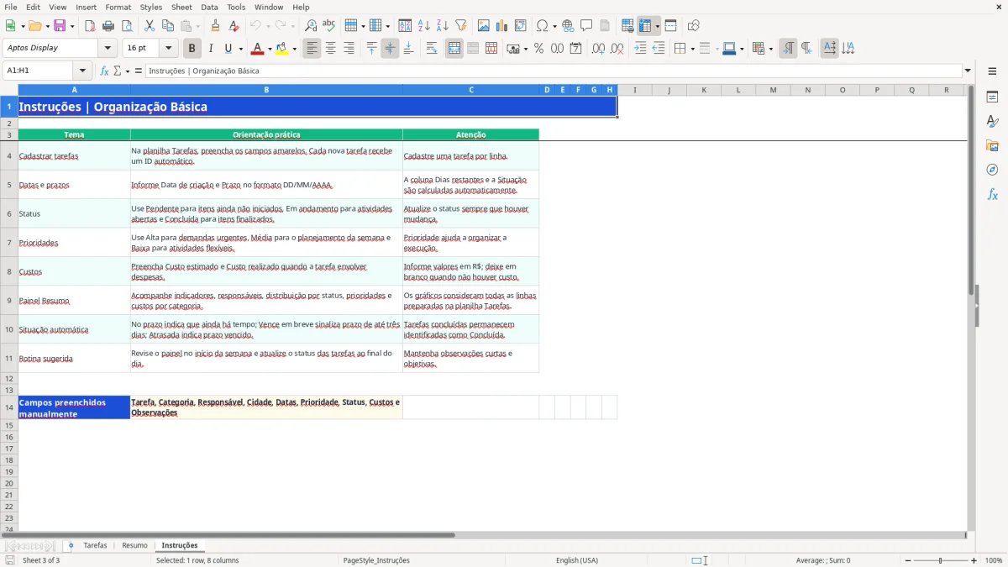Center vertically toggle
The width and height of the screenshot is (1008, 567).
pos(390,49)
